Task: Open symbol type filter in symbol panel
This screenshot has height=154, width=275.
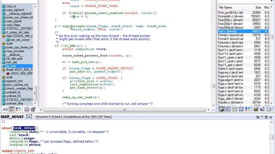Action: coord(18,110)
